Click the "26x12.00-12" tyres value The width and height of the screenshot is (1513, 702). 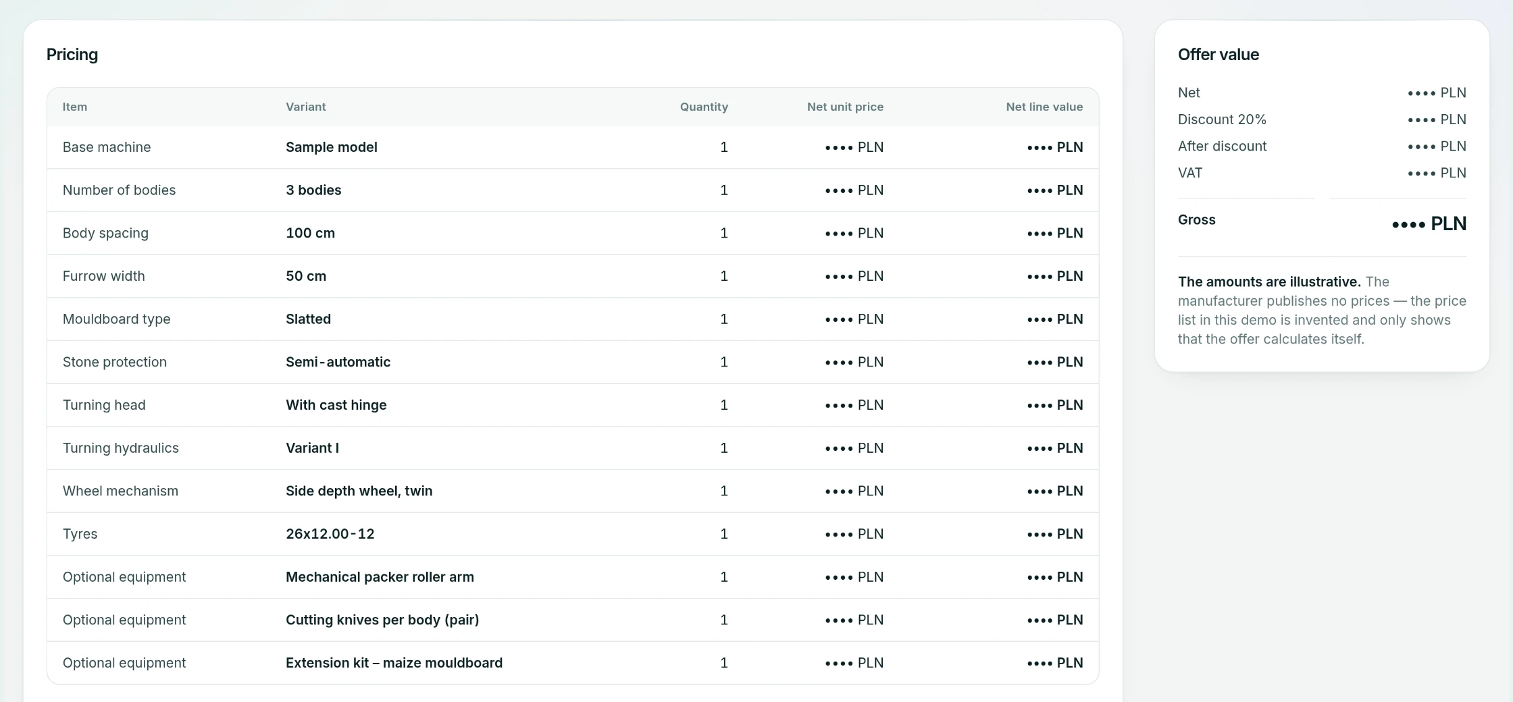[x=330, y=534]
